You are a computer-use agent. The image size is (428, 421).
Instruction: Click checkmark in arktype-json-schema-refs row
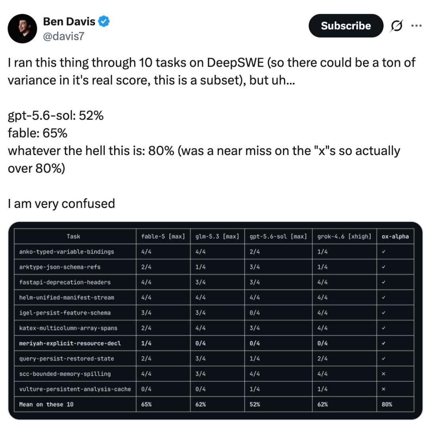(384, 267)
